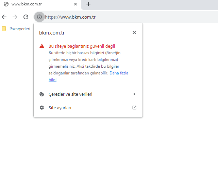
Task: Close the bkm.com.tr site info popup
Action: 134,32
